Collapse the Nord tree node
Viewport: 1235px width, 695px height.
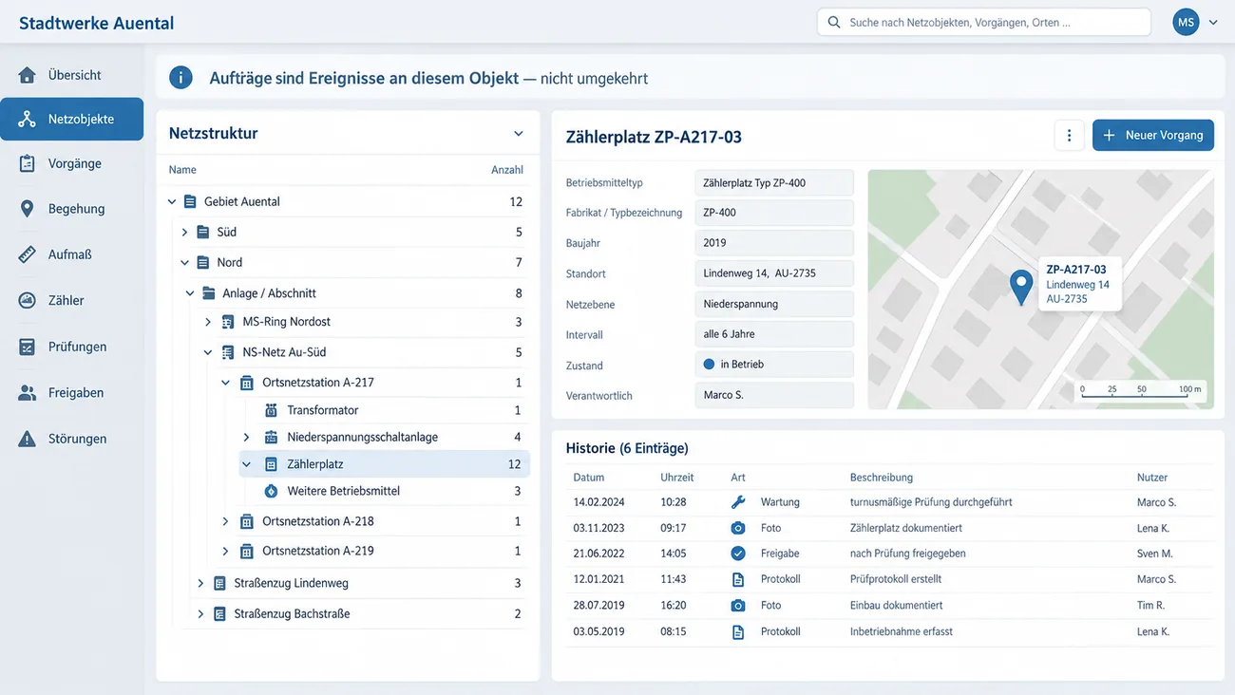tap(184, 263)
